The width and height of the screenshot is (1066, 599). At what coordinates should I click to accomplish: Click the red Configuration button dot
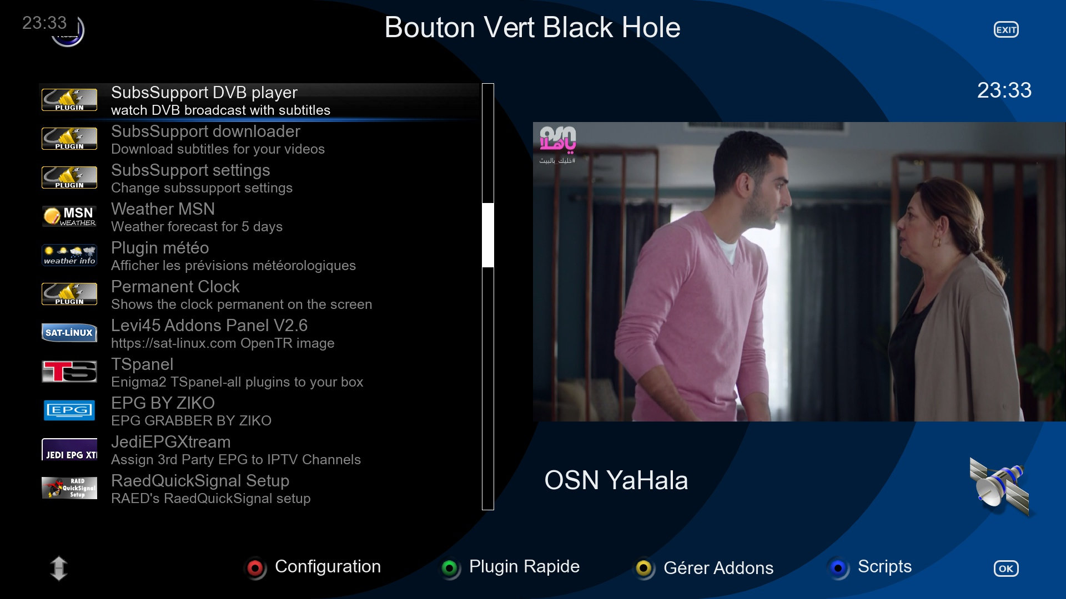pyautogui.click(x=255, y=568)
